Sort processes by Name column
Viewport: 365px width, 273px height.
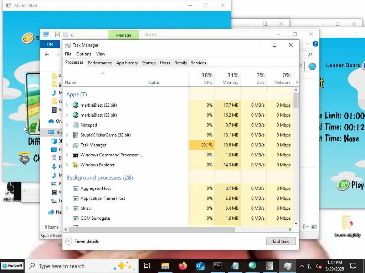(104, 79)
